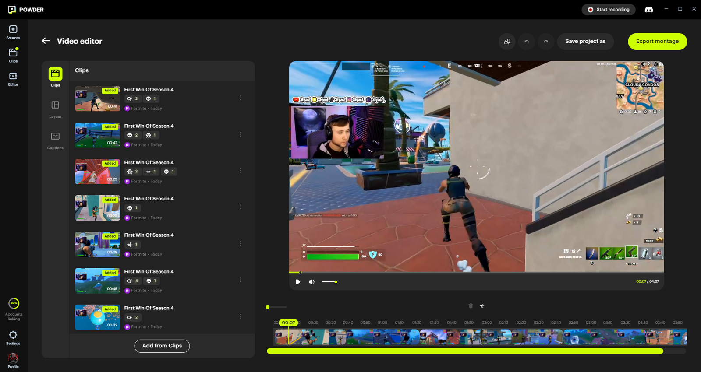Click the undo arrow icon
Screen dimensions: 701x372
[526, 42]
